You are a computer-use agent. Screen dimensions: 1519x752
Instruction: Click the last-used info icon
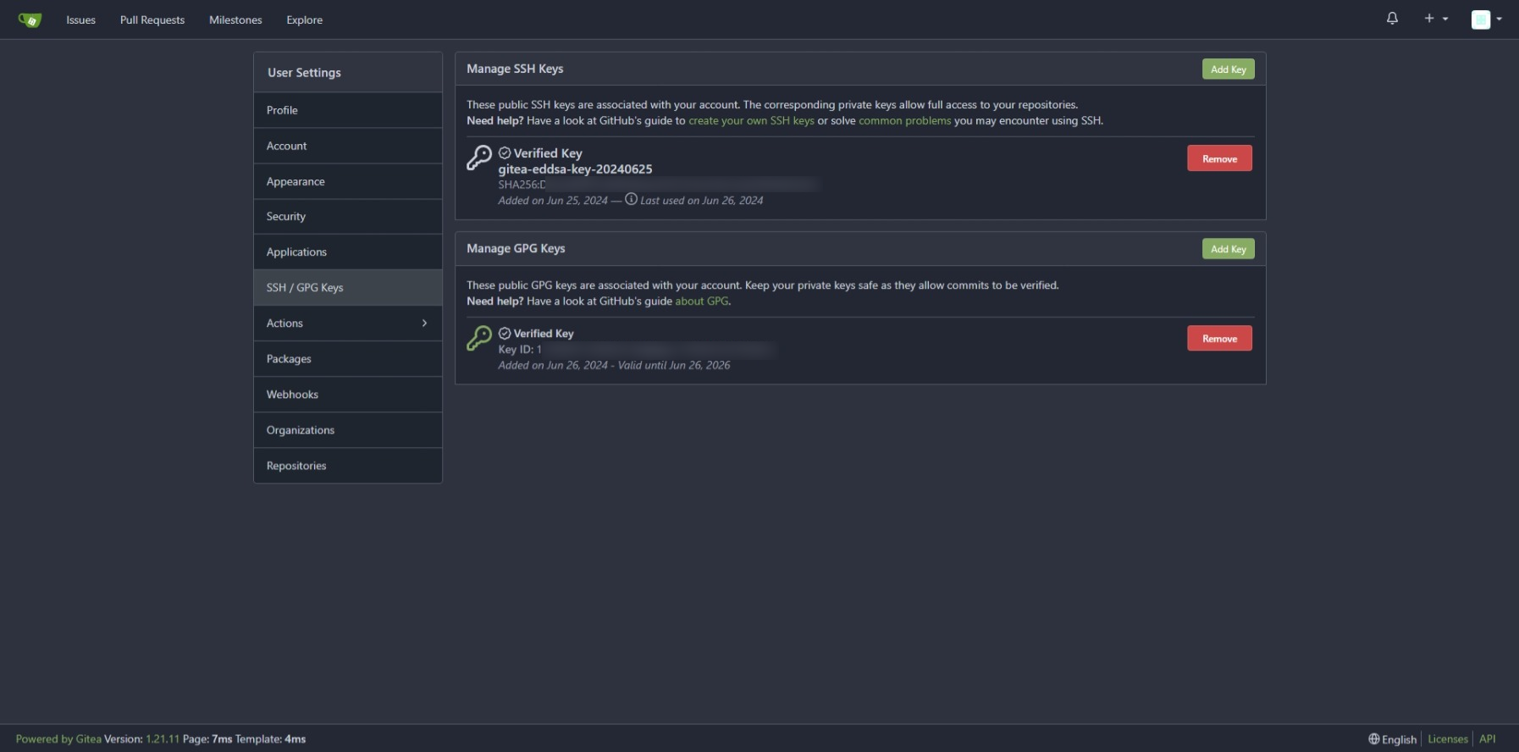coord(631,200)
